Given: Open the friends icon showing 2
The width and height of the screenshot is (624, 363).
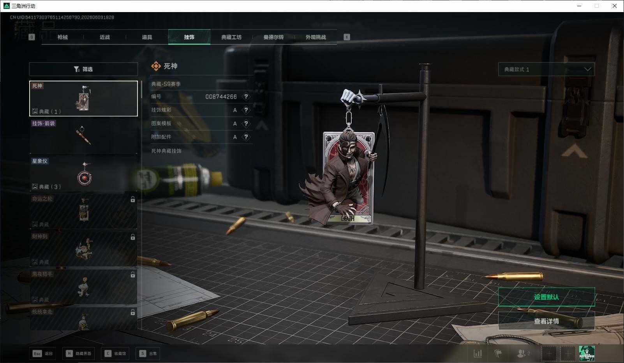Looking at the screenshot, I should tap(523, 353).
